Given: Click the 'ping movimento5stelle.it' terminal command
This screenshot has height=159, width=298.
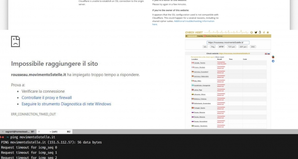Looking at the screenshot, I should [x=33, y=137].
